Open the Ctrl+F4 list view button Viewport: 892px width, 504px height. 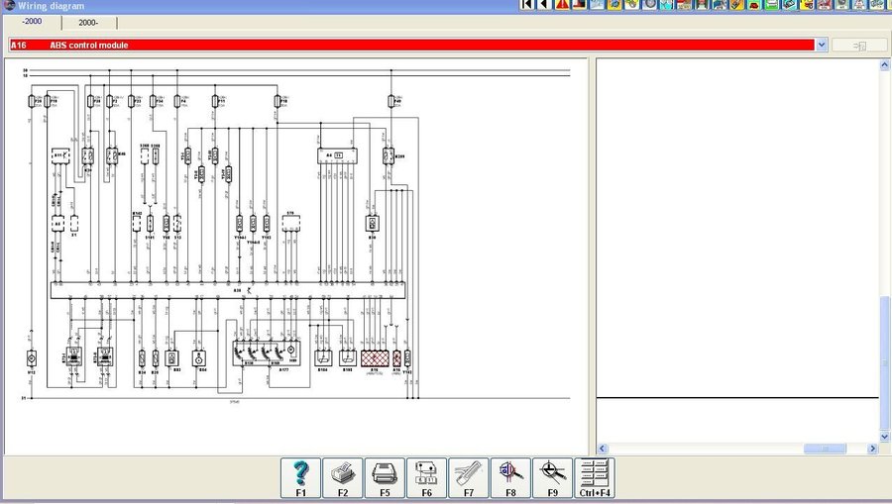(x=595, y=476)
